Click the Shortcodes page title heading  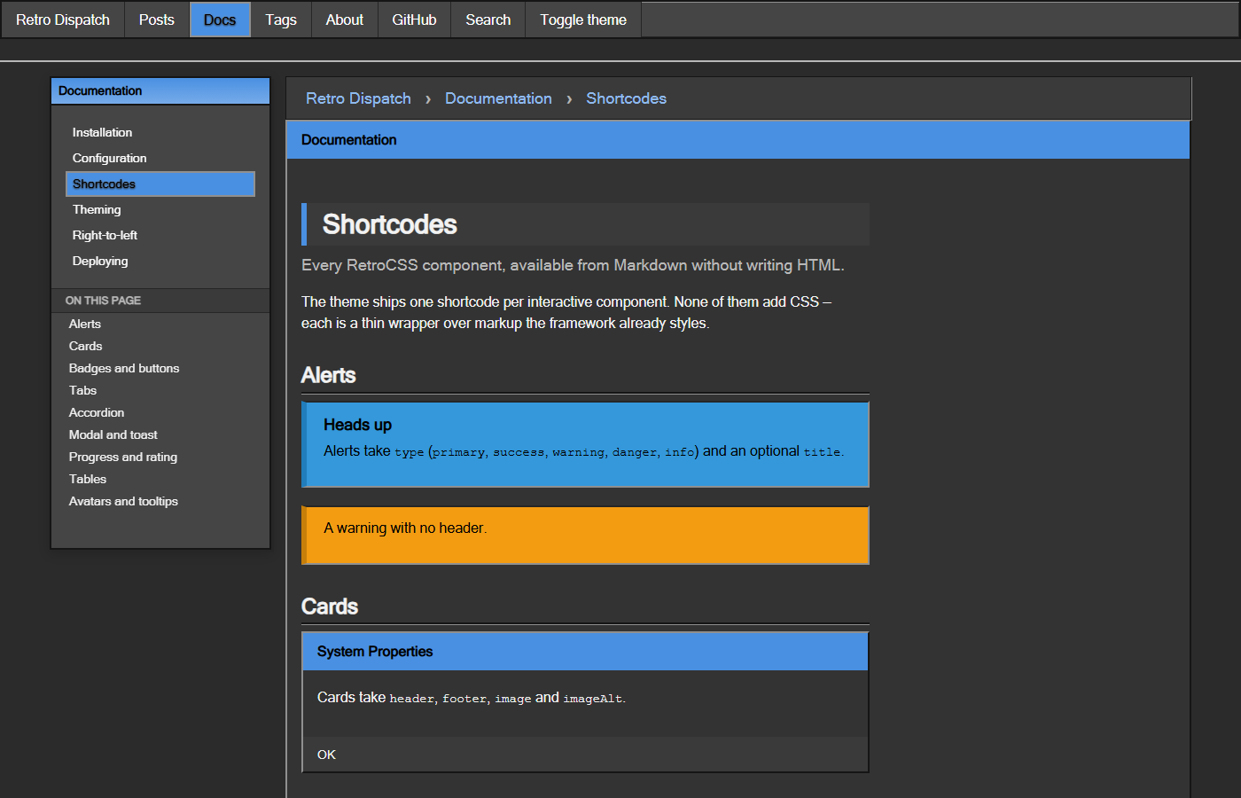click(x=585, y=224)
